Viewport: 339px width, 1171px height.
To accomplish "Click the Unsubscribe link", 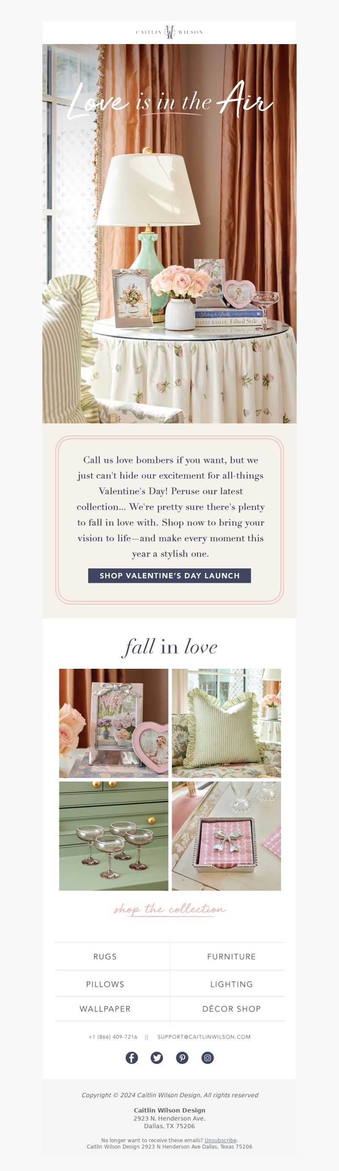I will [220, 1140].
